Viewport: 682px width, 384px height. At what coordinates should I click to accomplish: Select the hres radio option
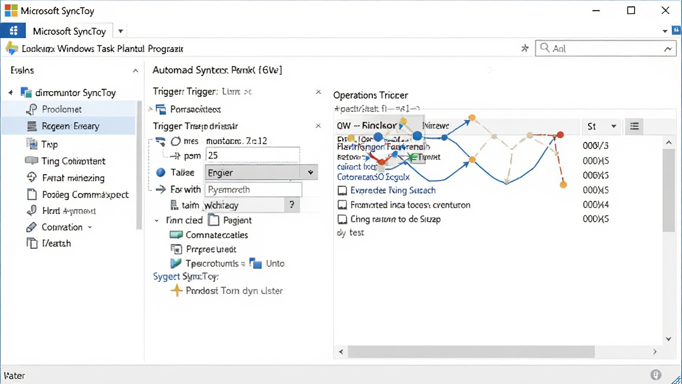(176, 141)
